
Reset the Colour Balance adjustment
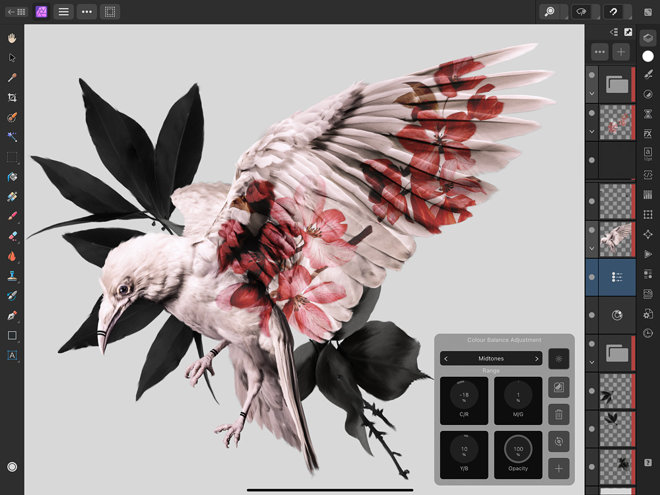click(x=558, y=441)
